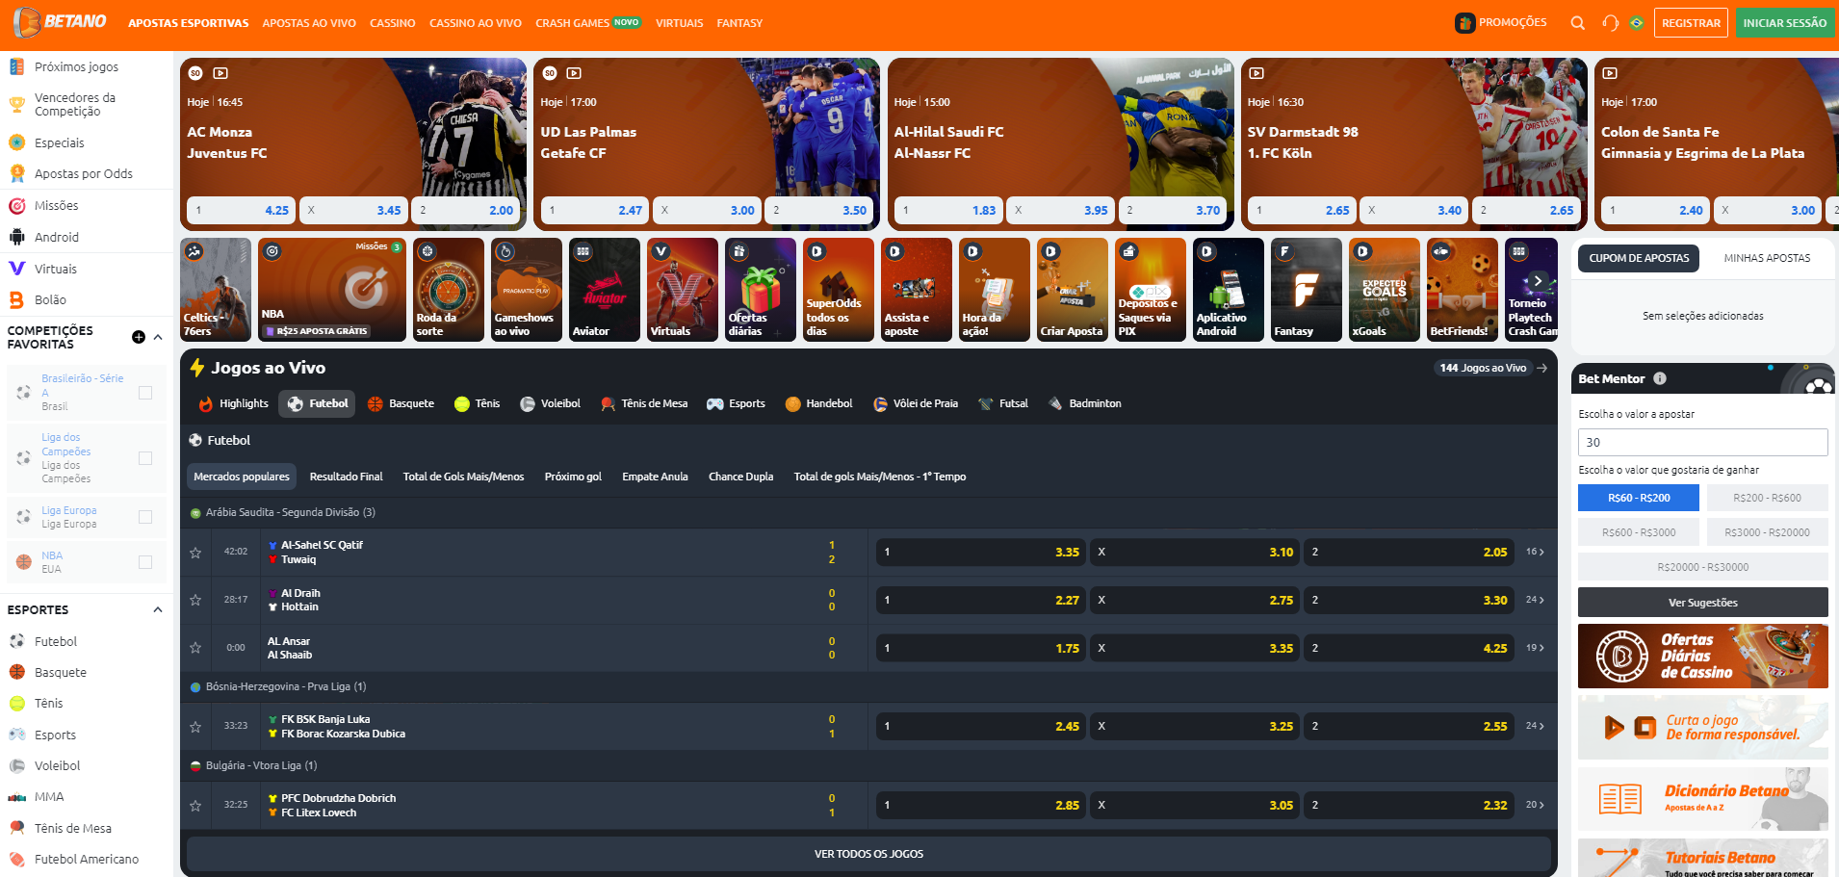Open Fantasy shortcut tile
The image size is (1839, 877).
1306,290
